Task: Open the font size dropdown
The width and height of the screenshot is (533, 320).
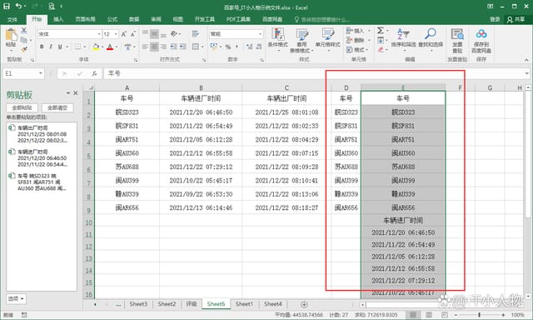Action: click(x=116, y=34)
